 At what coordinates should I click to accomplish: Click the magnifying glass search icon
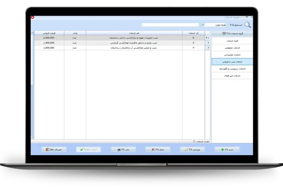point(248,25)
